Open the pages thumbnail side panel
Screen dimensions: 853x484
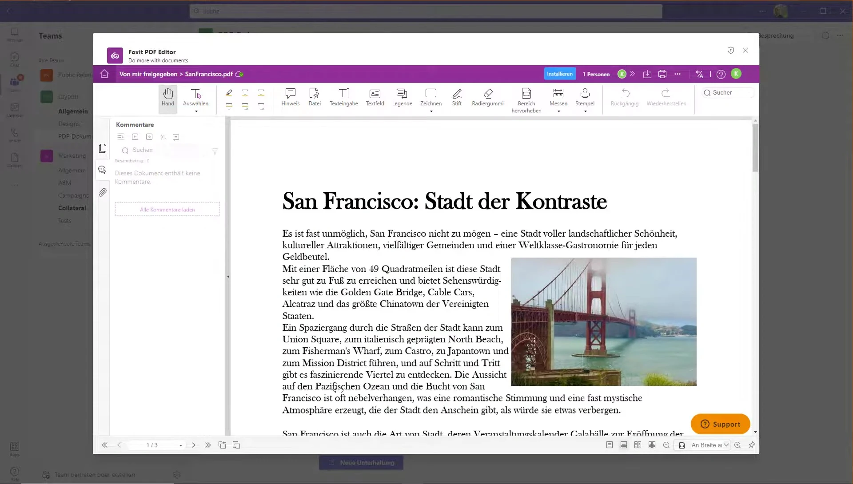pyautogui.click(x=103, y=148)
